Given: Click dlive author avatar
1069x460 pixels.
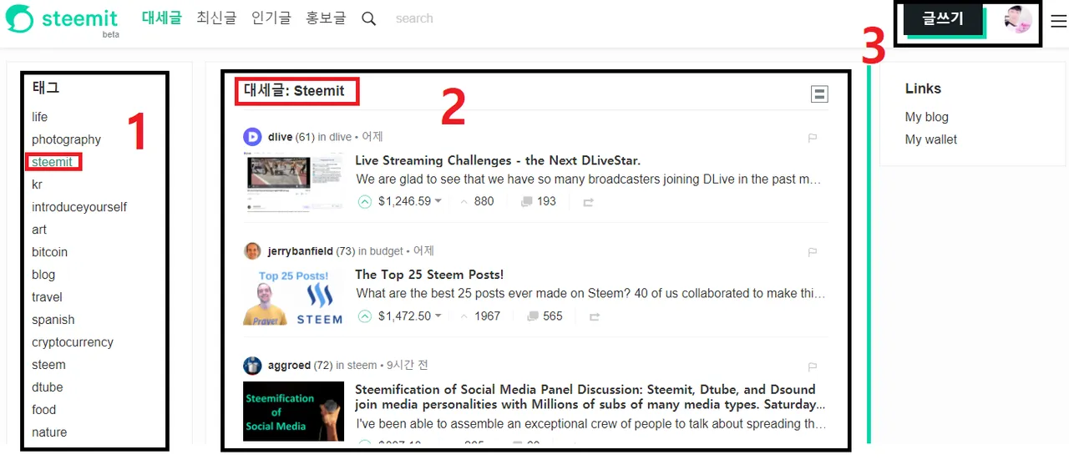Looking at the screenshot, I should 252,137.
